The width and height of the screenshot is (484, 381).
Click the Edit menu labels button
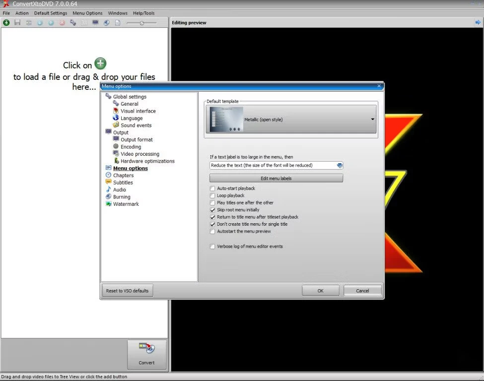(276, 178)
